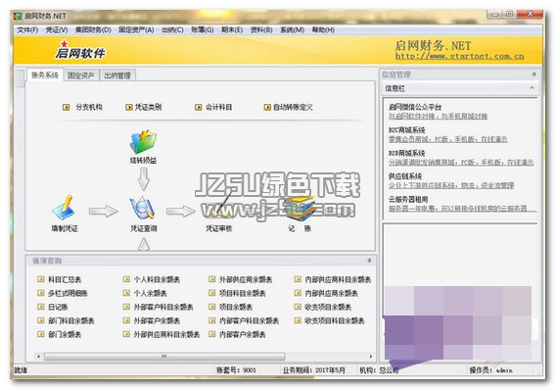The image size is (556, 390).
Task: Open the 内部供应商科目余额表 report
Action: click(333, 279)
